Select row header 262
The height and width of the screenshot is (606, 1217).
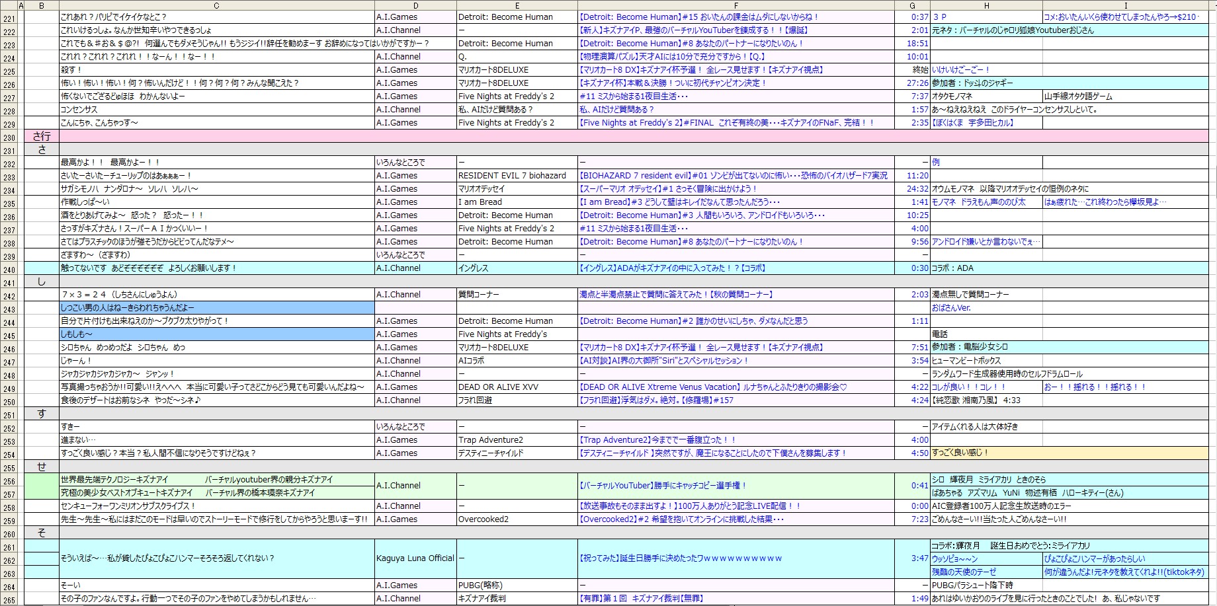click(x=9, y=559)
